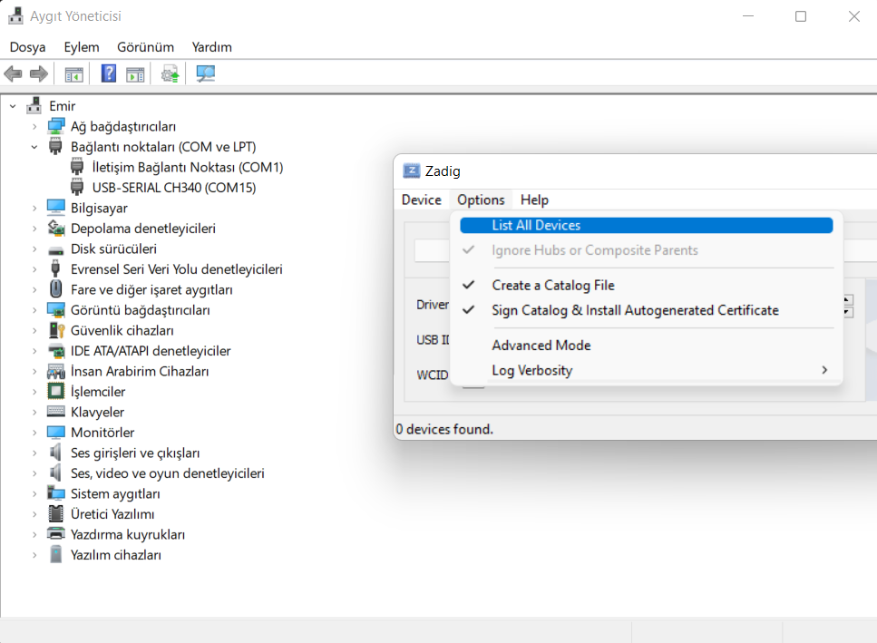Collapse the Bağlantı noktaları (COM ve LPT) node
This screenshot has width=877, height=643.
(x=34, y=147)
